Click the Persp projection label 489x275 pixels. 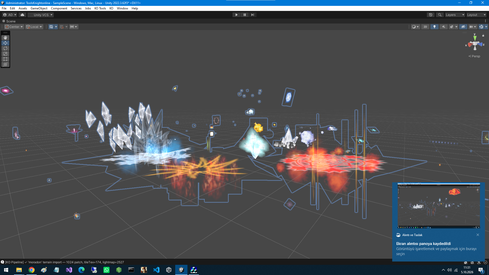pyautogui.click(x=474, y=56)
